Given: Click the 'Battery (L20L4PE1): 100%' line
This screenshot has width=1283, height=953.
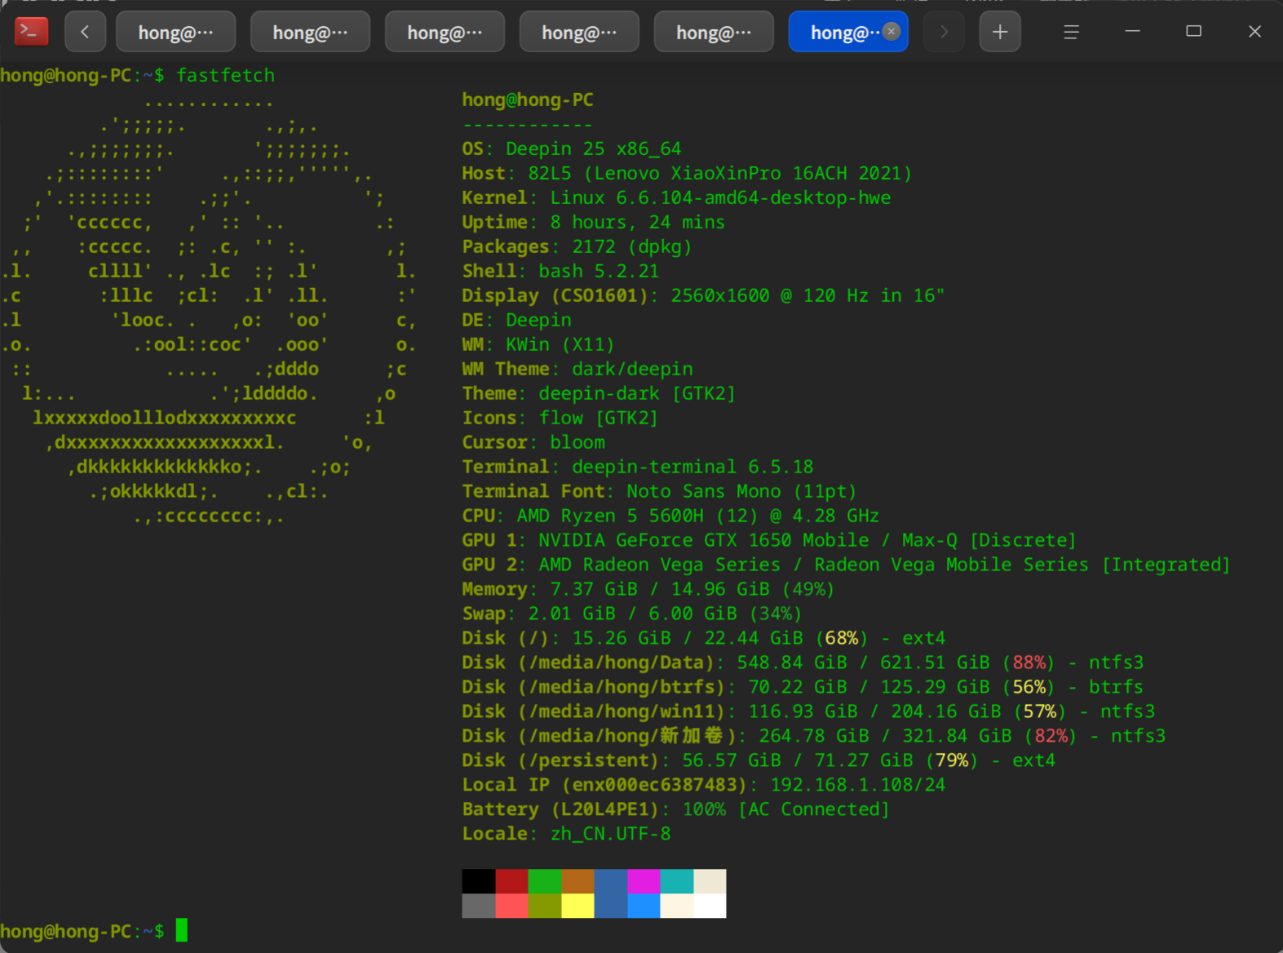Looking at the screenshot, I should [x=676, y=809].
